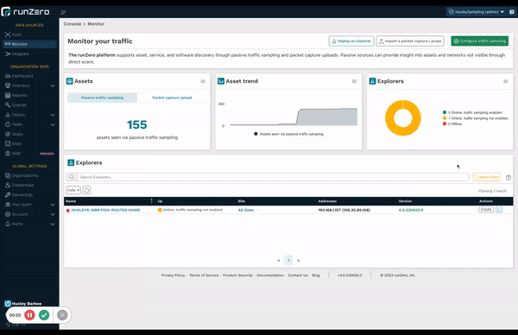Open Explorers widget menu icon

(505, 81)
